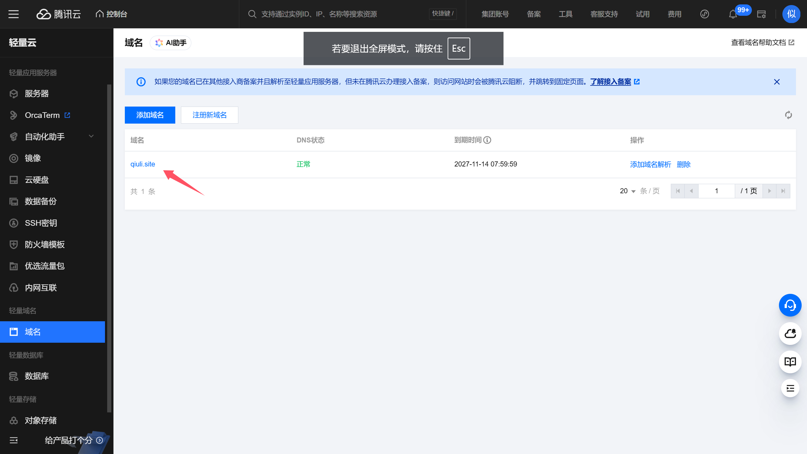Open the qiuli.site domain link

pos(143,164)
